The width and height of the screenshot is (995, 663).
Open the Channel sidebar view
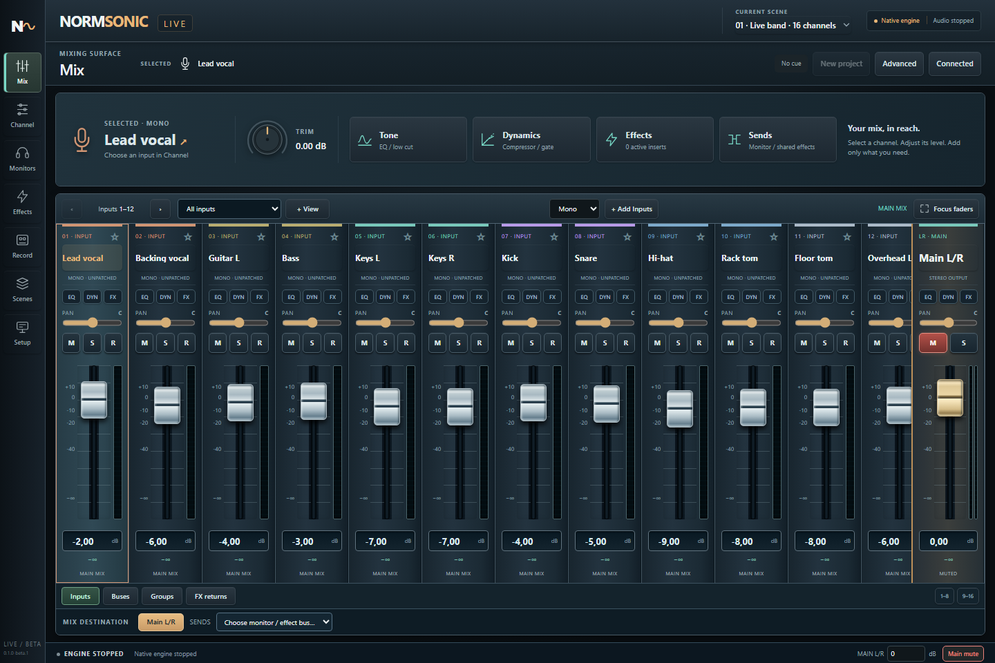point(22,115)
